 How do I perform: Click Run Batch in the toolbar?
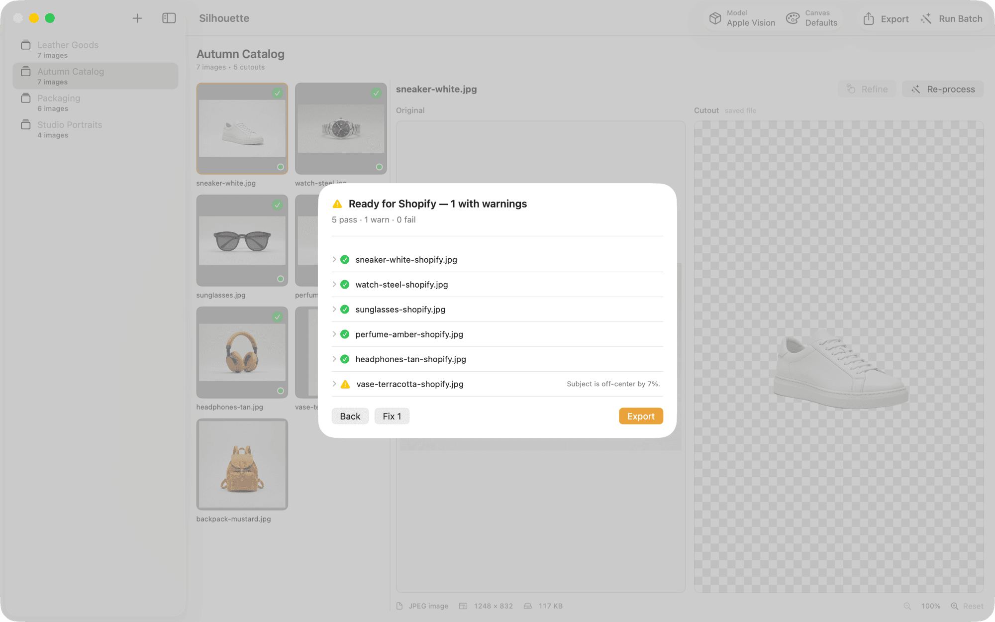coord(951,18)
